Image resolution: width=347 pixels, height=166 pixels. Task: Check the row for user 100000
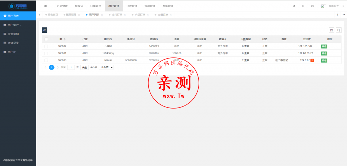coord(46,60)
